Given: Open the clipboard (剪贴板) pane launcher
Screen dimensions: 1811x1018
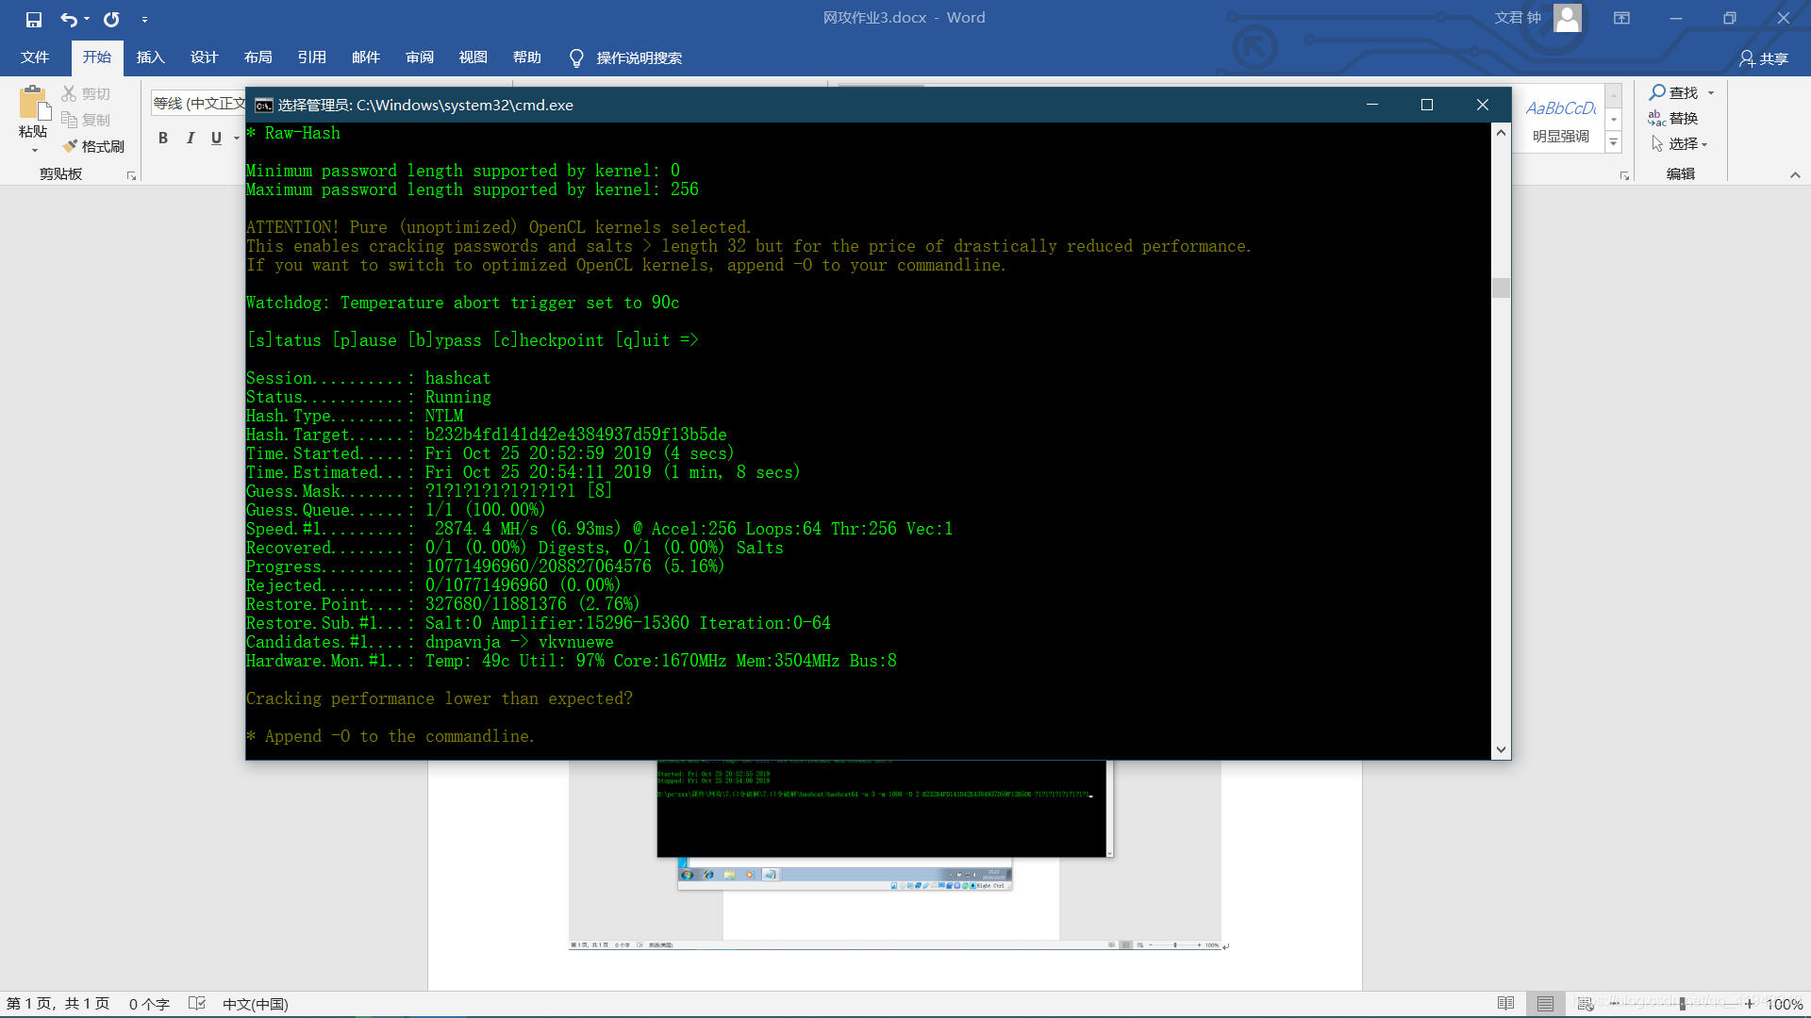Looking at the screenshot, I should tap(131, 176).
